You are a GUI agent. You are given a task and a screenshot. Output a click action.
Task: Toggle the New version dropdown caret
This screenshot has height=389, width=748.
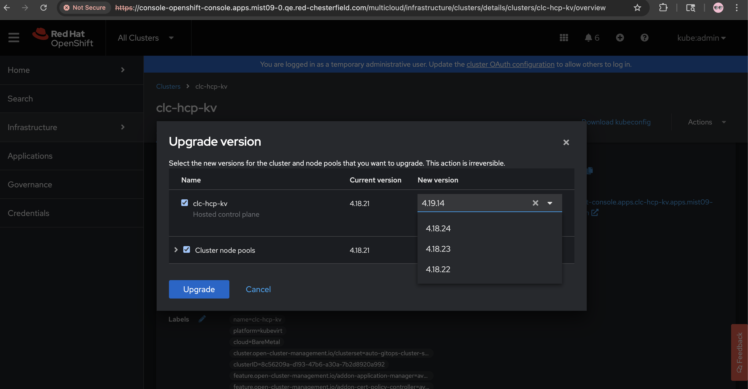(x=550, y=203)
